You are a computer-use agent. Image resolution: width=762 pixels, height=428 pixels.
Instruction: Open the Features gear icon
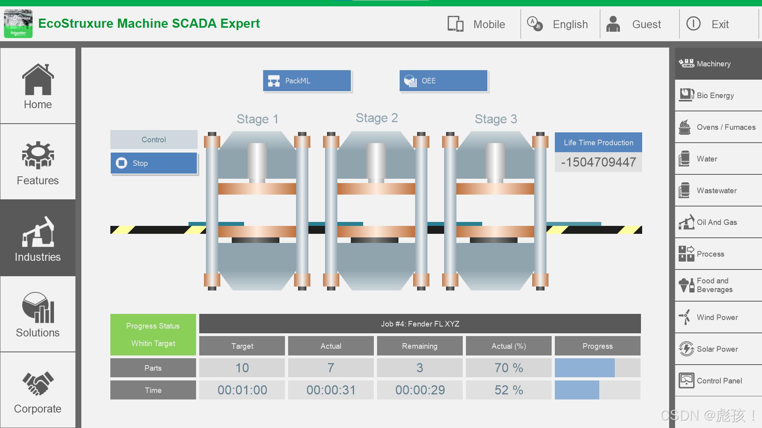click(38, 155)
